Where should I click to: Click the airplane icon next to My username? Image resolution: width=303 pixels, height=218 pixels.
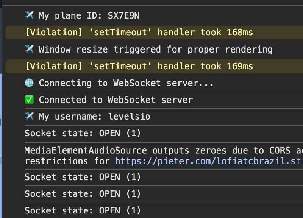click(30, 117)
